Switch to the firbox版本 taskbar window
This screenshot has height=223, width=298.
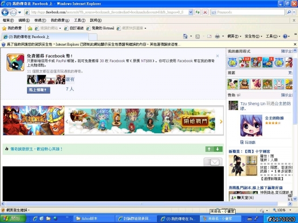94,219
